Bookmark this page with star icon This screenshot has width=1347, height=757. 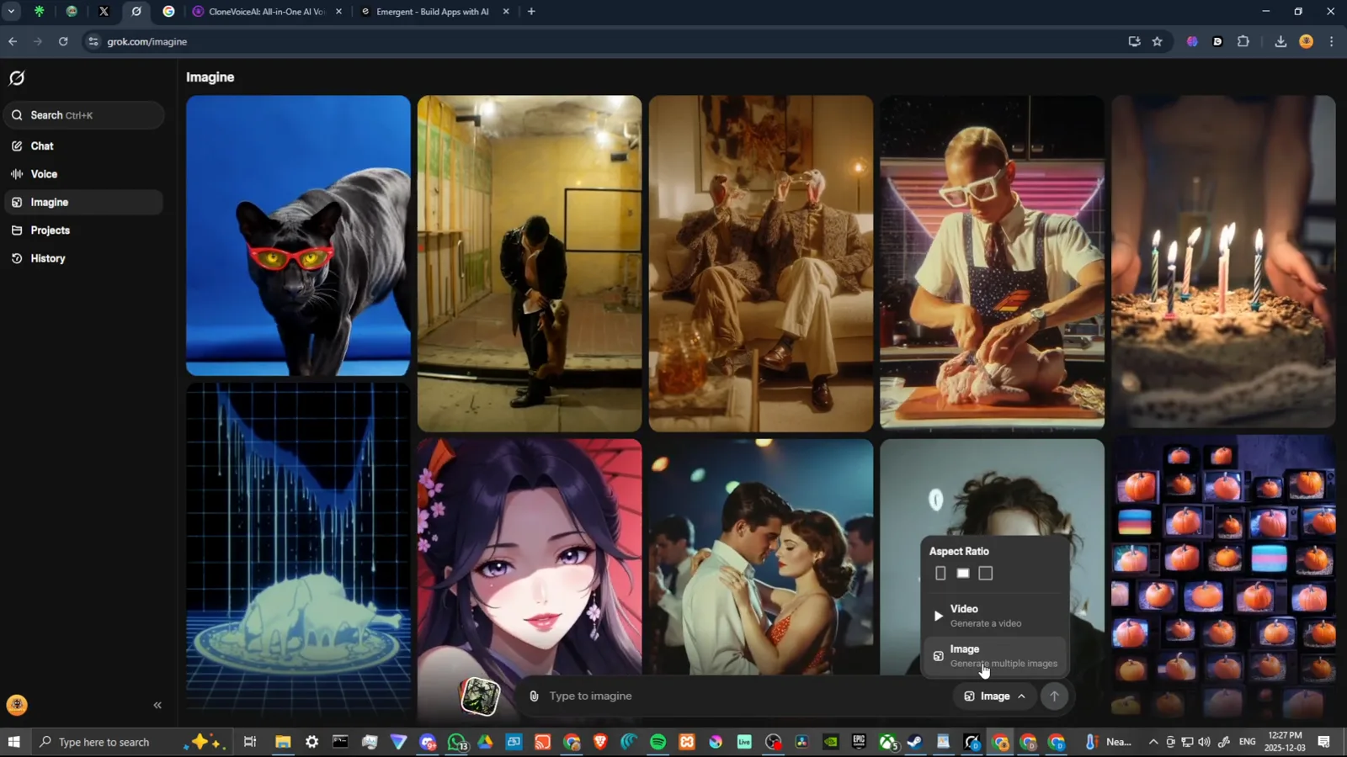point(1158,41)
